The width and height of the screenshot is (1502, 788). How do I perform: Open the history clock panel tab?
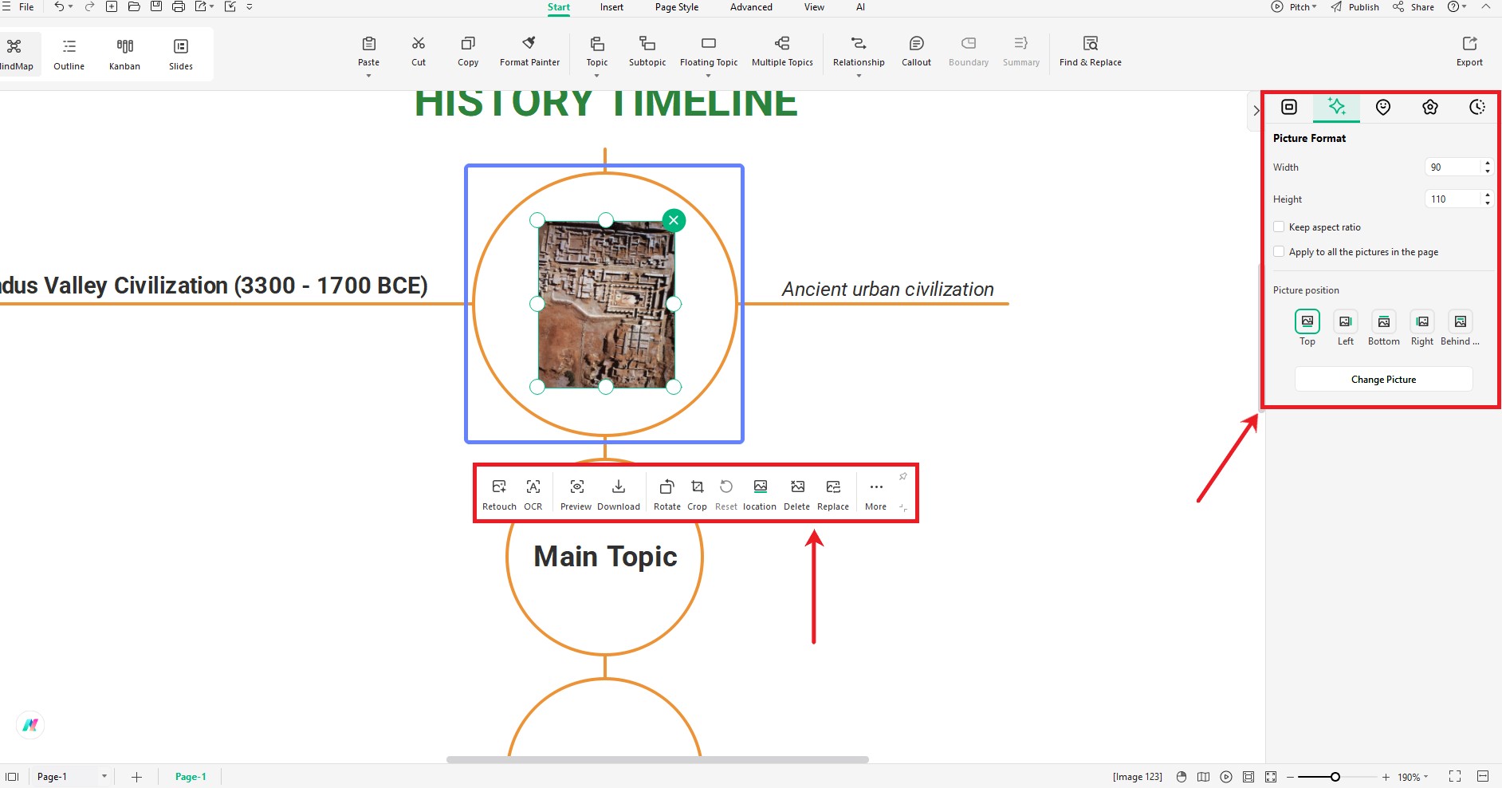1477,107
